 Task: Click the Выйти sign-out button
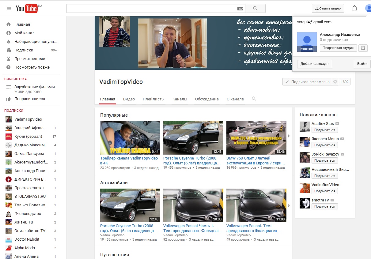[x=362, y=64]
